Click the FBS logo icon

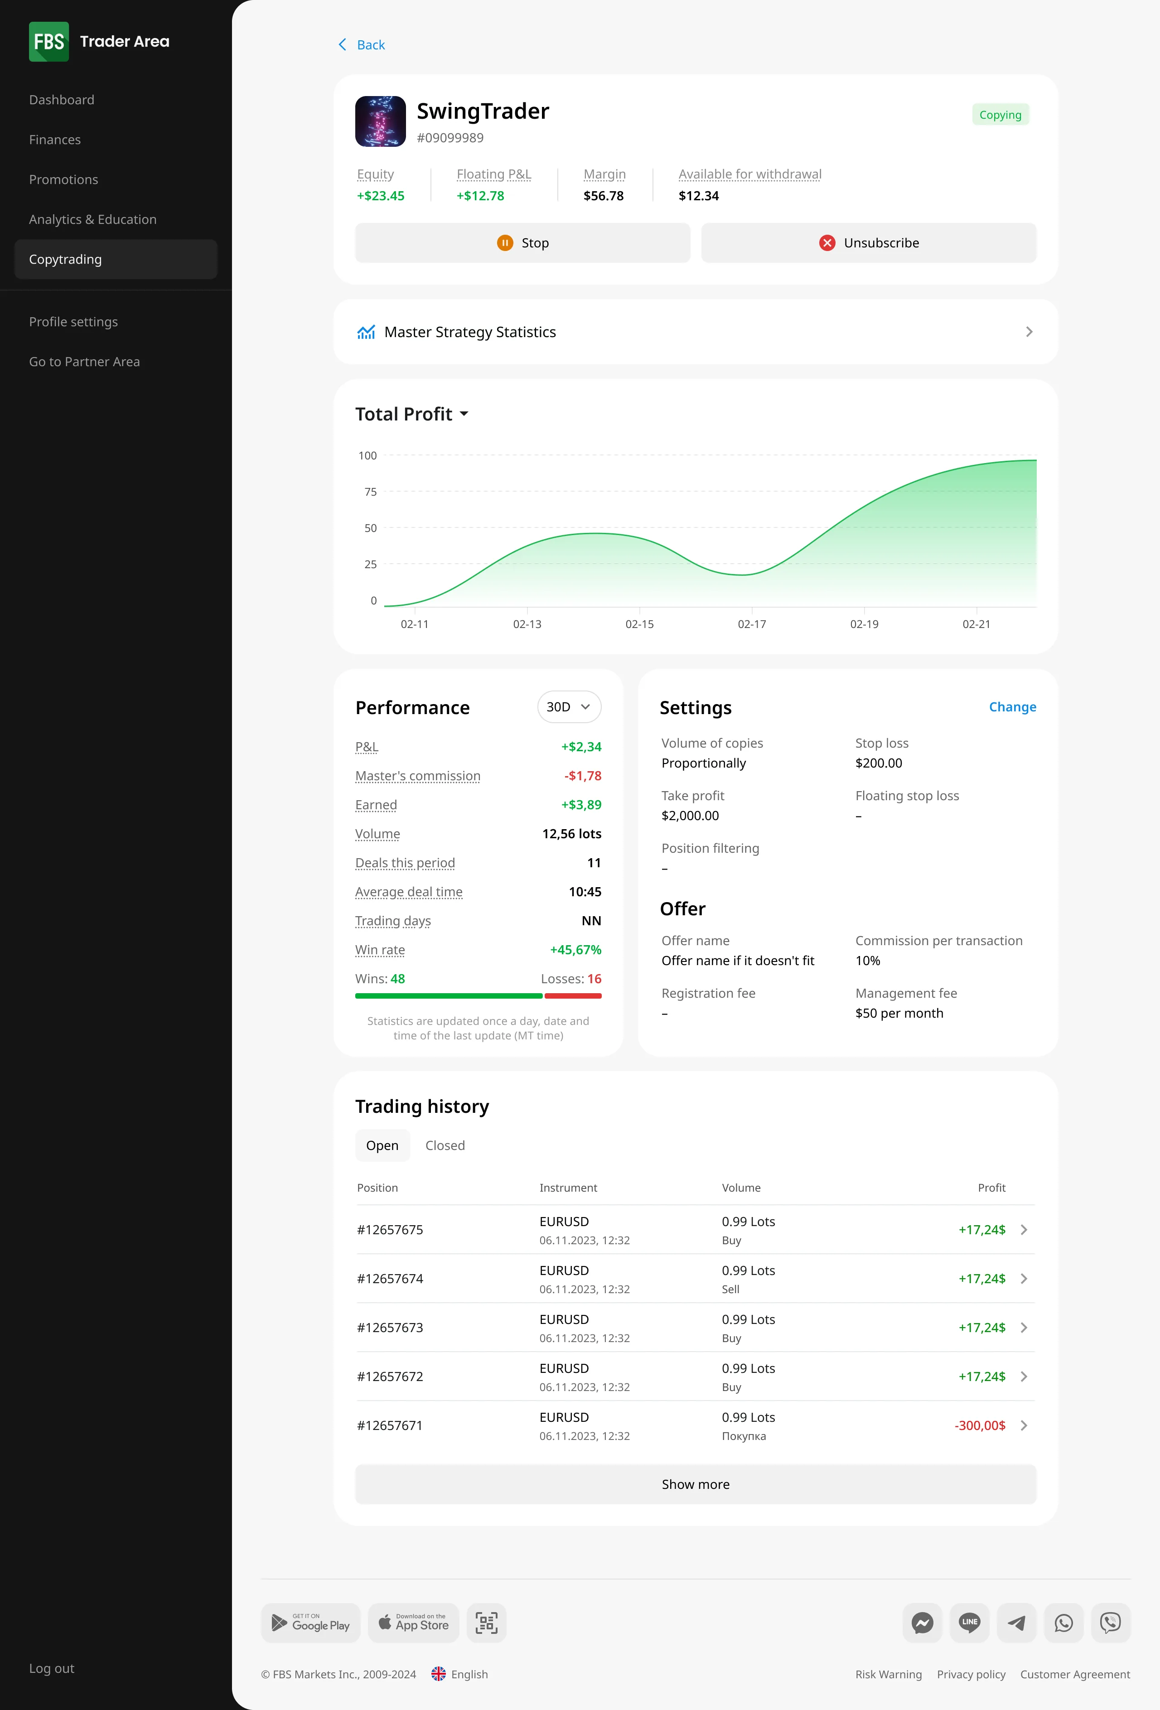(48, 41)
